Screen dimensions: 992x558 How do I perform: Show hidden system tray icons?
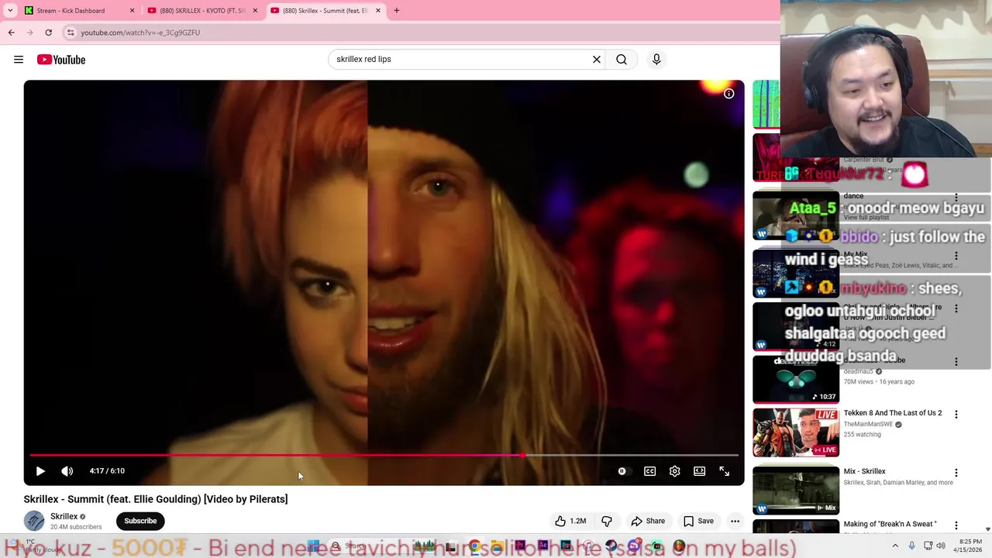click(895, 546)
